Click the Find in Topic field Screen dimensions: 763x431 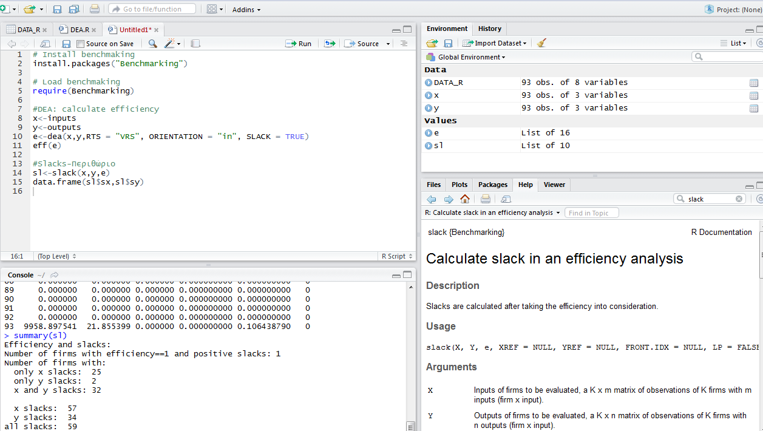591,213
